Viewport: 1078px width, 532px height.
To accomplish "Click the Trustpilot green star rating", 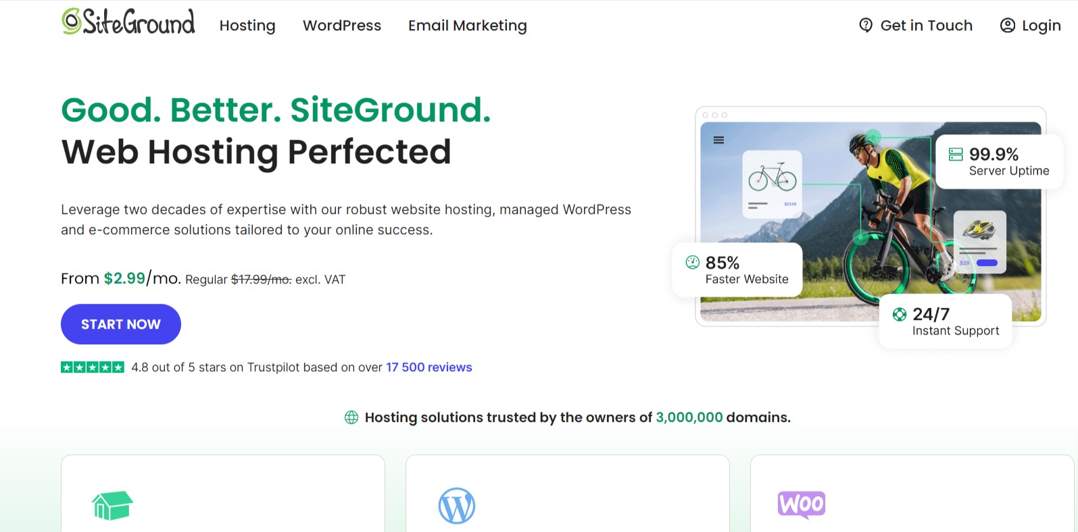I will 93,367.
